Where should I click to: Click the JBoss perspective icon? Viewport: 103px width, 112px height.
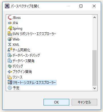(x=10, y=17)
